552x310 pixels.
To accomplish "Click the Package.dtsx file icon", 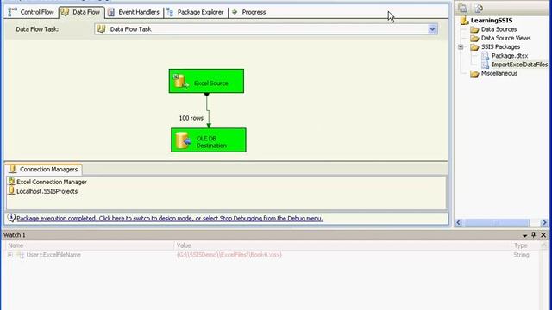I will [x=485, y=55].
